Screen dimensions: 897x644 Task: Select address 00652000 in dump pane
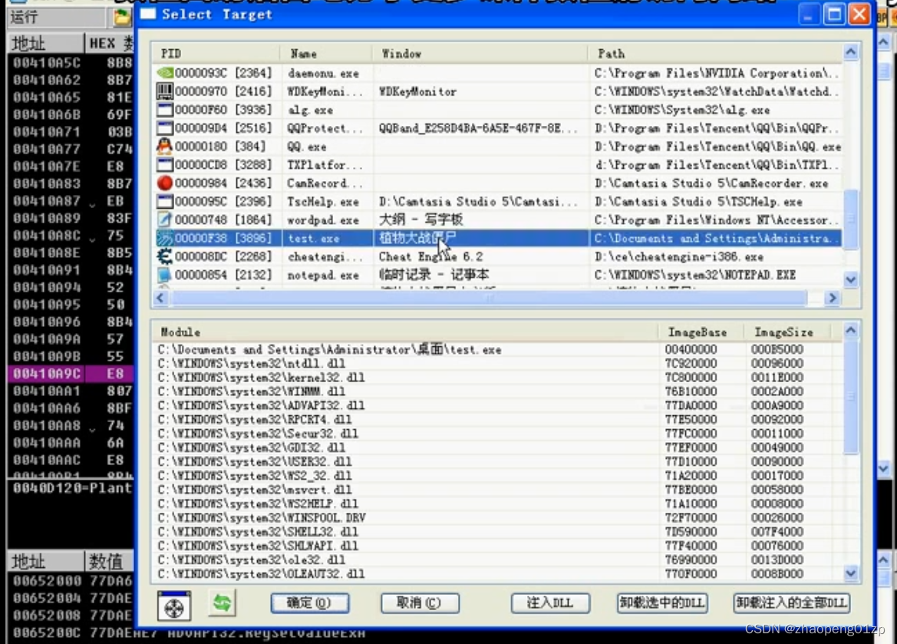point(48,581)
